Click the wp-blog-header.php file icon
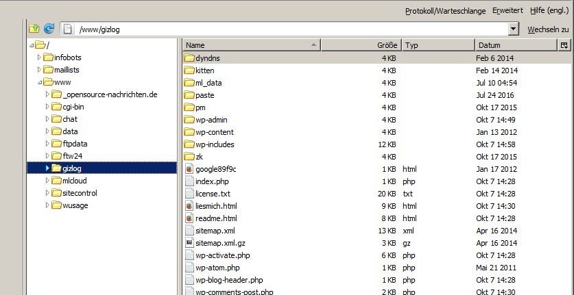Image resolution: width=574 pixels, height=295 pixels. (189, 280)
